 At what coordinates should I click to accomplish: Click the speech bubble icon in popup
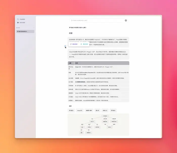click(x=71, y=44)
